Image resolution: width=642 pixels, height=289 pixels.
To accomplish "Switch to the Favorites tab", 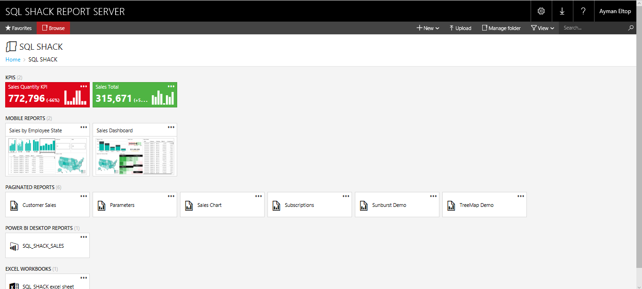I will coord(18,28).
